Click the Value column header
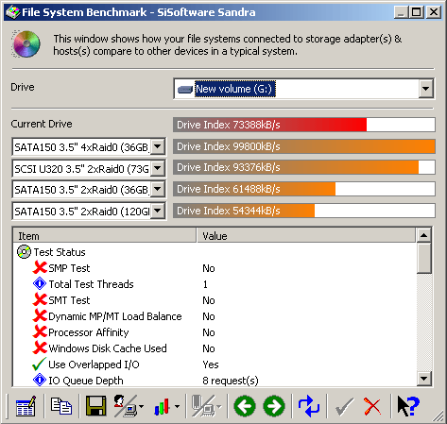 [306, 236]
